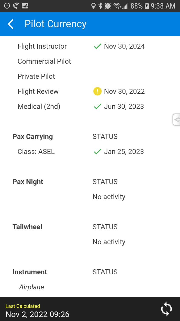Tap the Bluetooth status bar icon
The width and height of the screenshot is (180, 321).
point(100,6)
